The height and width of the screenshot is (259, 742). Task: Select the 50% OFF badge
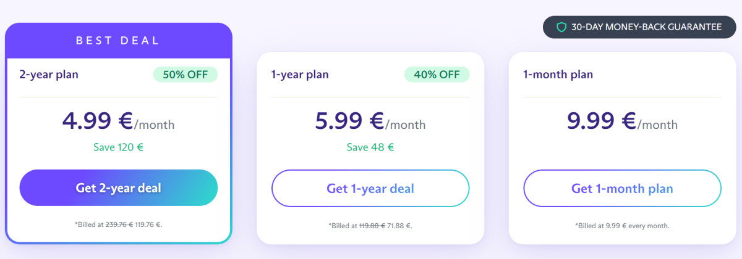(185, 75)
